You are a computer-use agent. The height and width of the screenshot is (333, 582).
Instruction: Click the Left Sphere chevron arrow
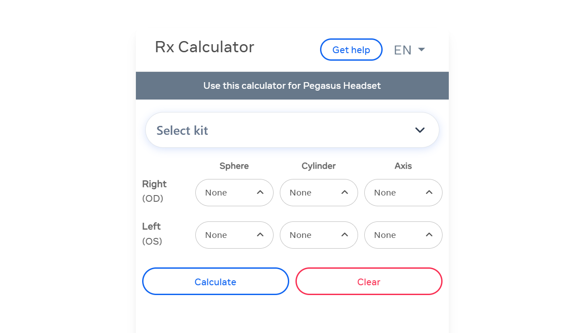tap(260, 234)
